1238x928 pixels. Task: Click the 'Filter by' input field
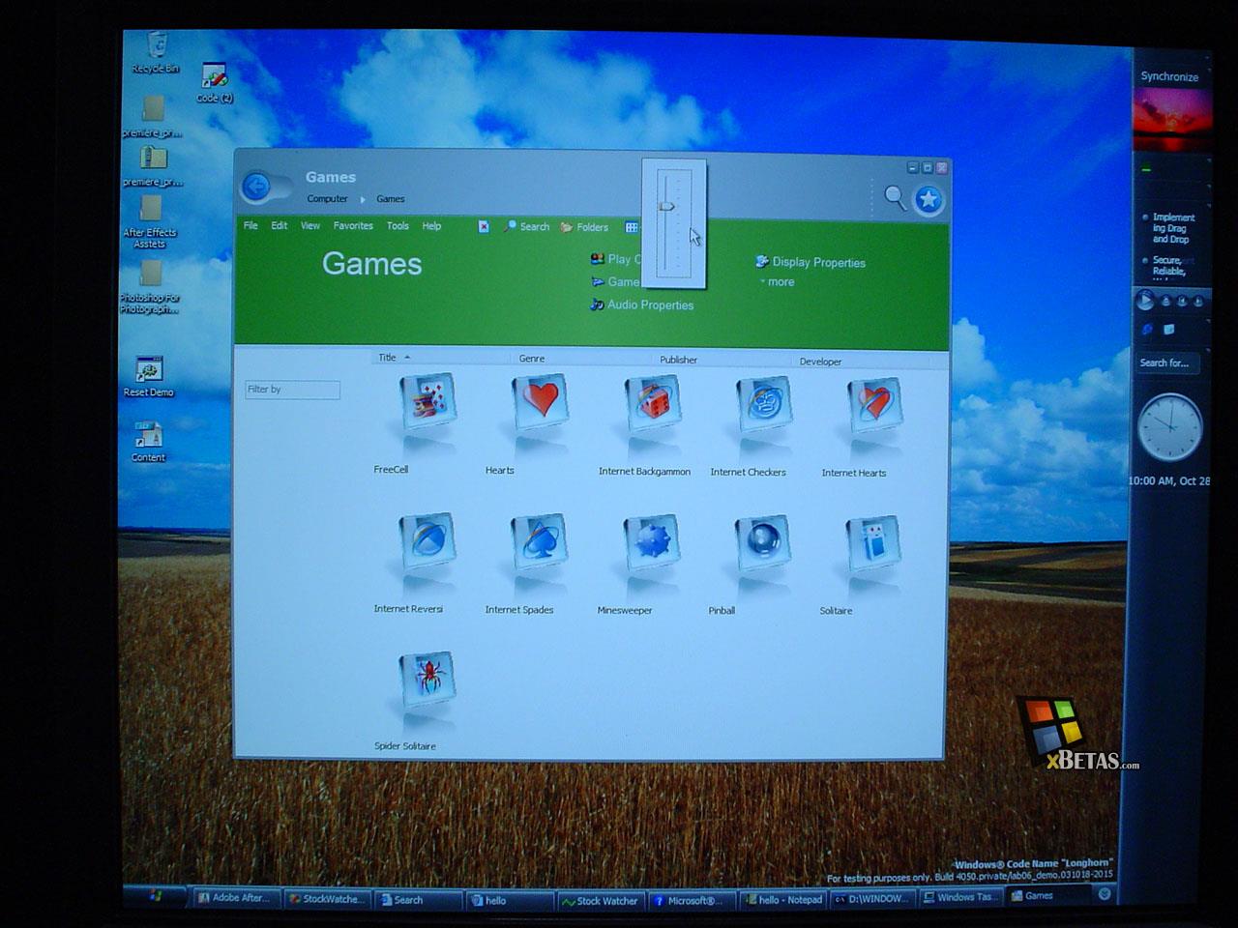292,390
